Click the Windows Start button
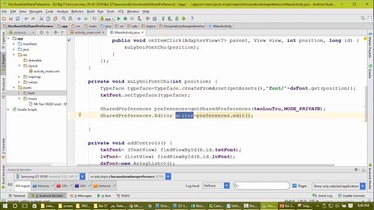 [x=5, y=206]
